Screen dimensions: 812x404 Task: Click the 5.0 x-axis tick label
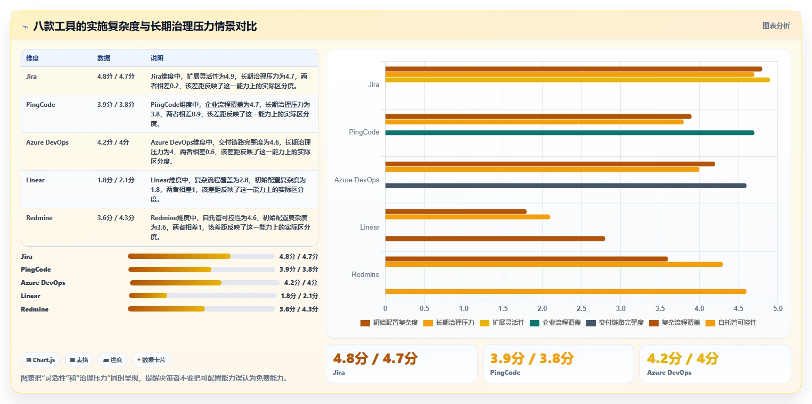777,308
